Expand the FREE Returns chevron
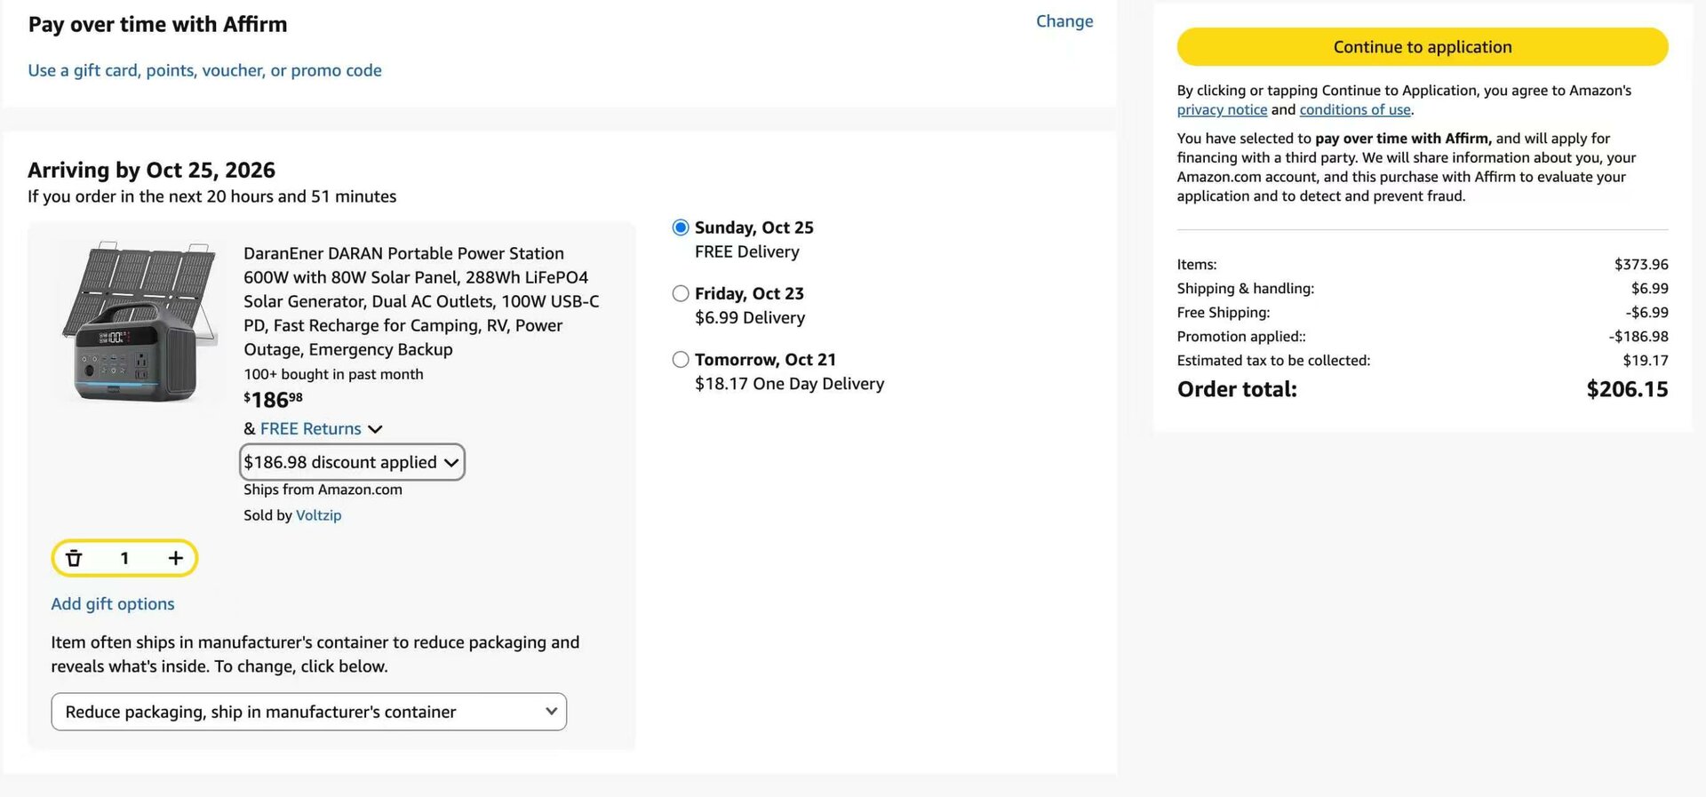 (x=375, y=429)
